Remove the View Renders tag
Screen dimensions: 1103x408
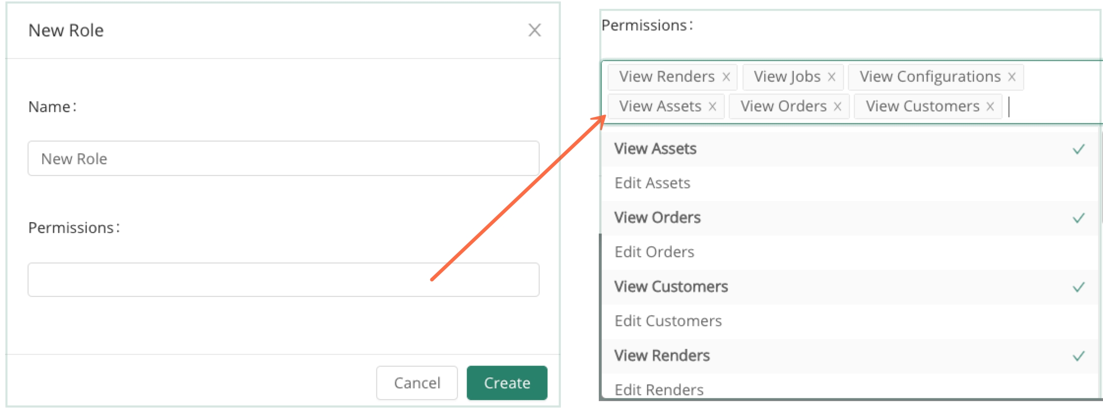coord(726,77)
